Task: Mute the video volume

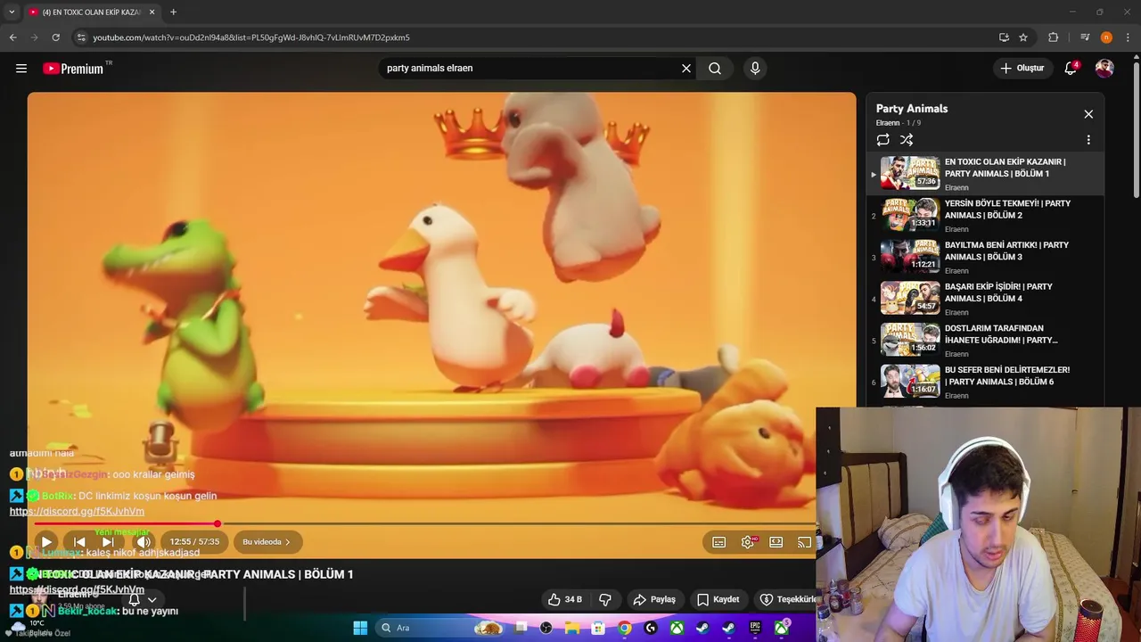Action: coord(143,541)
